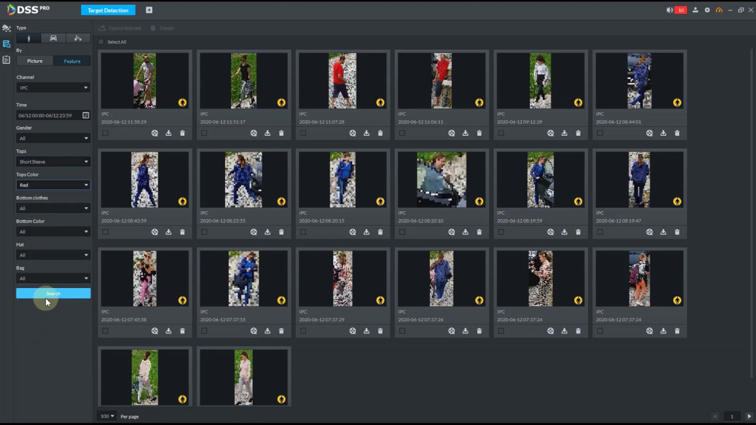The width and height of the screenshot is (756, 425).
Task: Open the Tops dropdown showing Short Sleeve
Action: [53, 162]
